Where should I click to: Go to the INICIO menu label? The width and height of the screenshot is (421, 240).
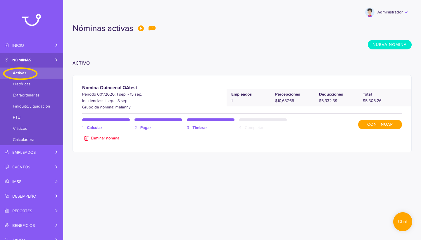pyautogui.click(x=18, y=46)
